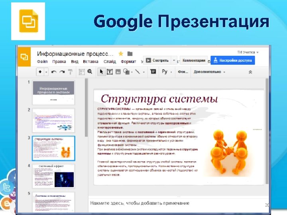Click the main editor vertical scrollbar
Image resolution: width=287 pixels, height=215 pixels.
click(x=267, y=131)
